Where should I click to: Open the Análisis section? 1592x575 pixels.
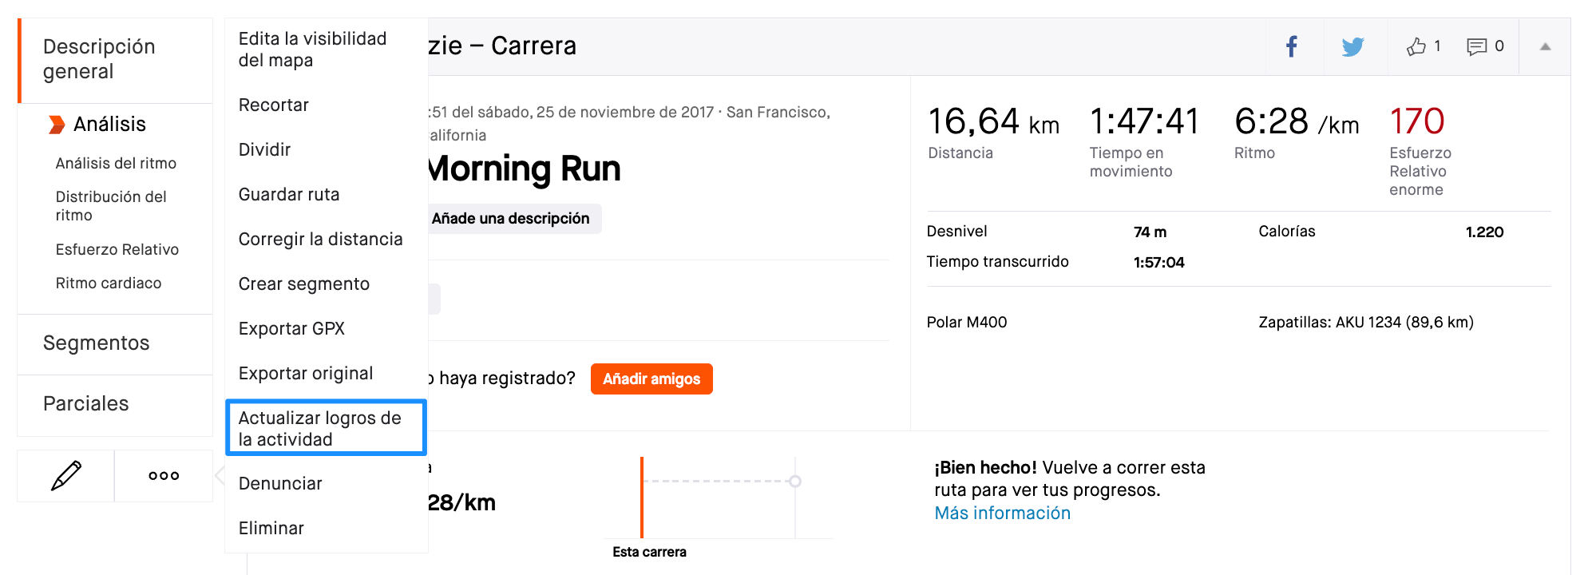coord(109,125)
